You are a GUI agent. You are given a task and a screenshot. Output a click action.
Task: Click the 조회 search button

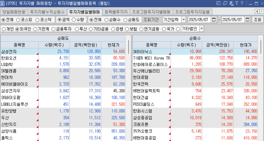[257, 20]
